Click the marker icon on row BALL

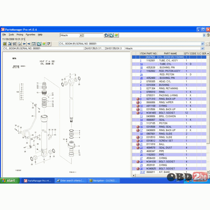pos(138,144)
